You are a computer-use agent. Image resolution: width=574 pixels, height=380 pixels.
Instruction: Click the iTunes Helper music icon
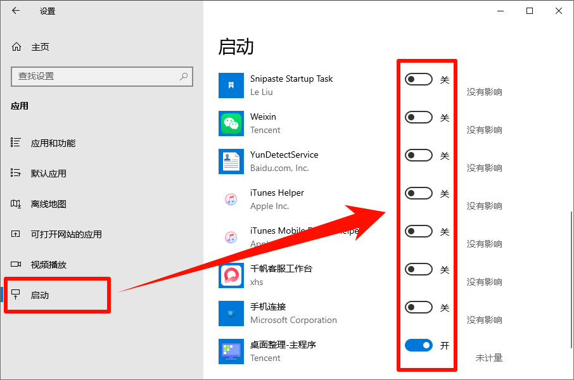tap(231, 199)
